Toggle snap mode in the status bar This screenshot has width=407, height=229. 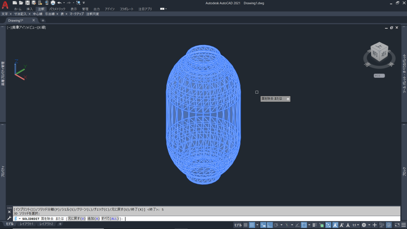click(252, 225)
